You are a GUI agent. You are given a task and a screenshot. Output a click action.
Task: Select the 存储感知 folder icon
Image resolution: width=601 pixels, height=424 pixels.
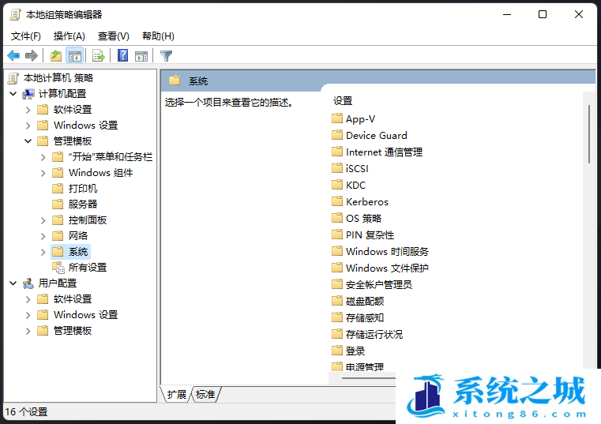(337, 317)
